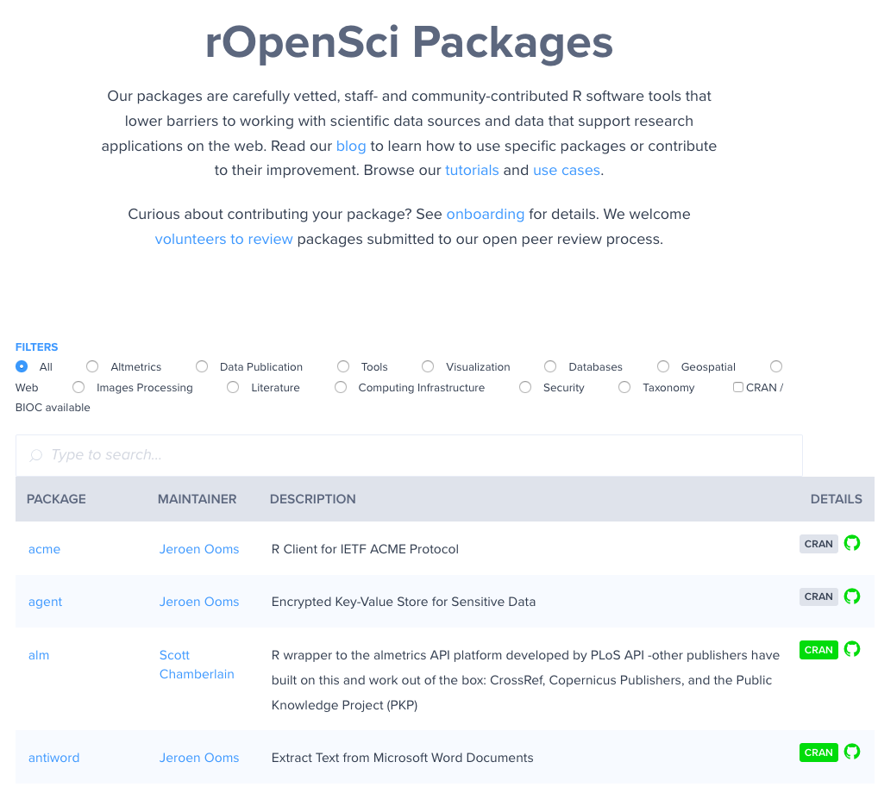
Task: Open the antiword package link
Action: coord(53,758)
